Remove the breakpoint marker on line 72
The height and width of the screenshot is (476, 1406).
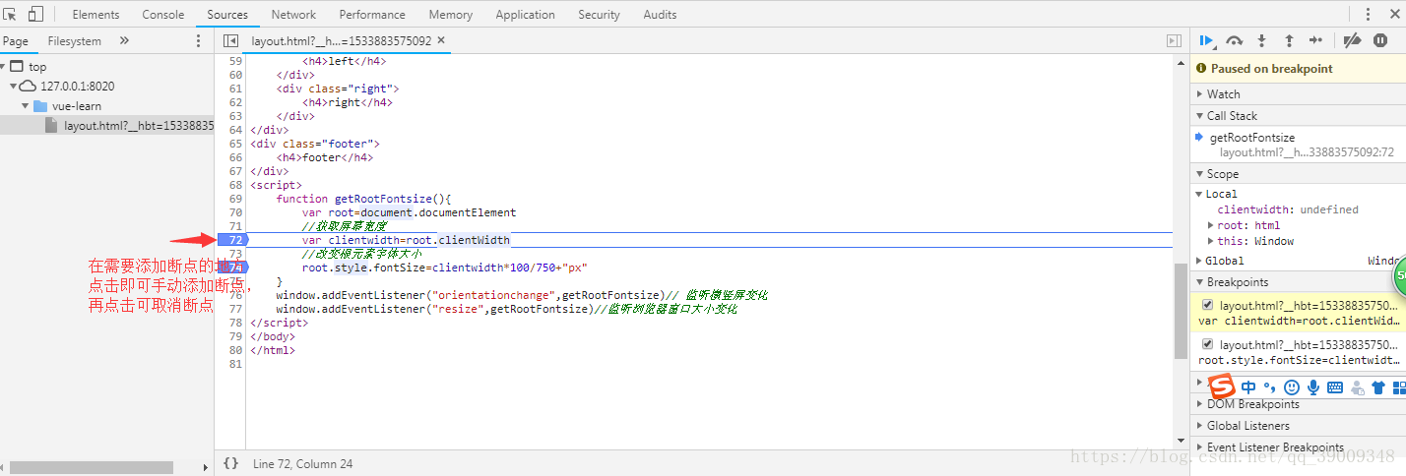(232, 240)
